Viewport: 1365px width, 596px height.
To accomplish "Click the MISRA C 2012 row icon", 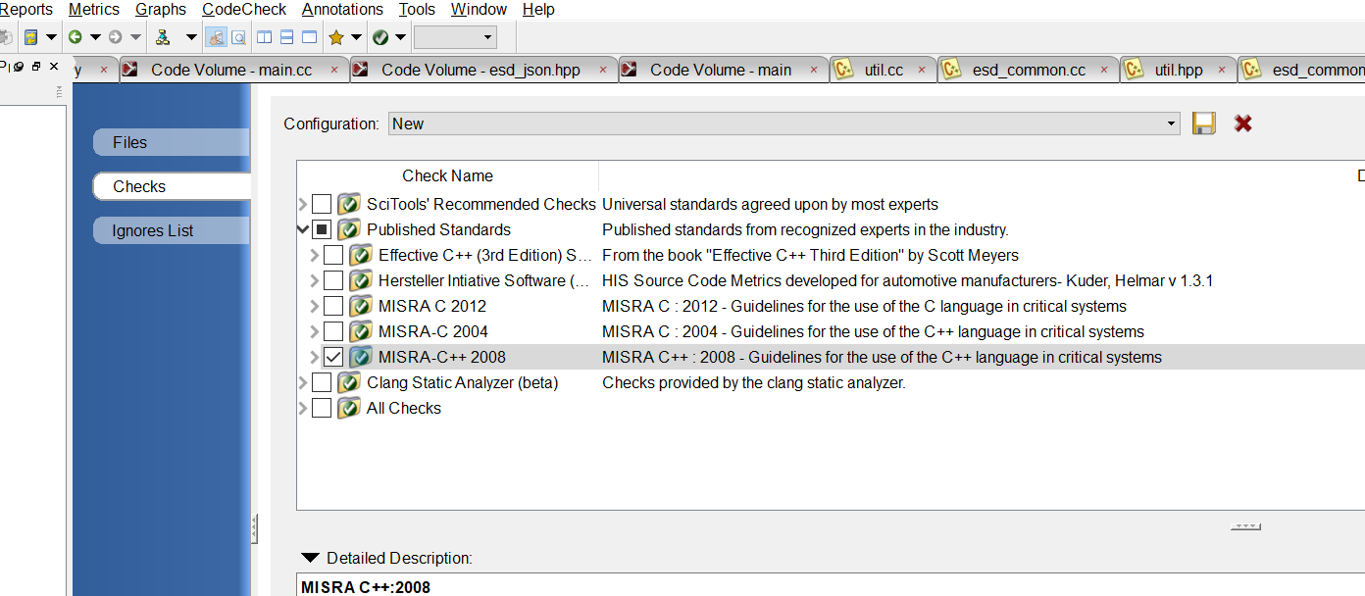I will (361, 306).
